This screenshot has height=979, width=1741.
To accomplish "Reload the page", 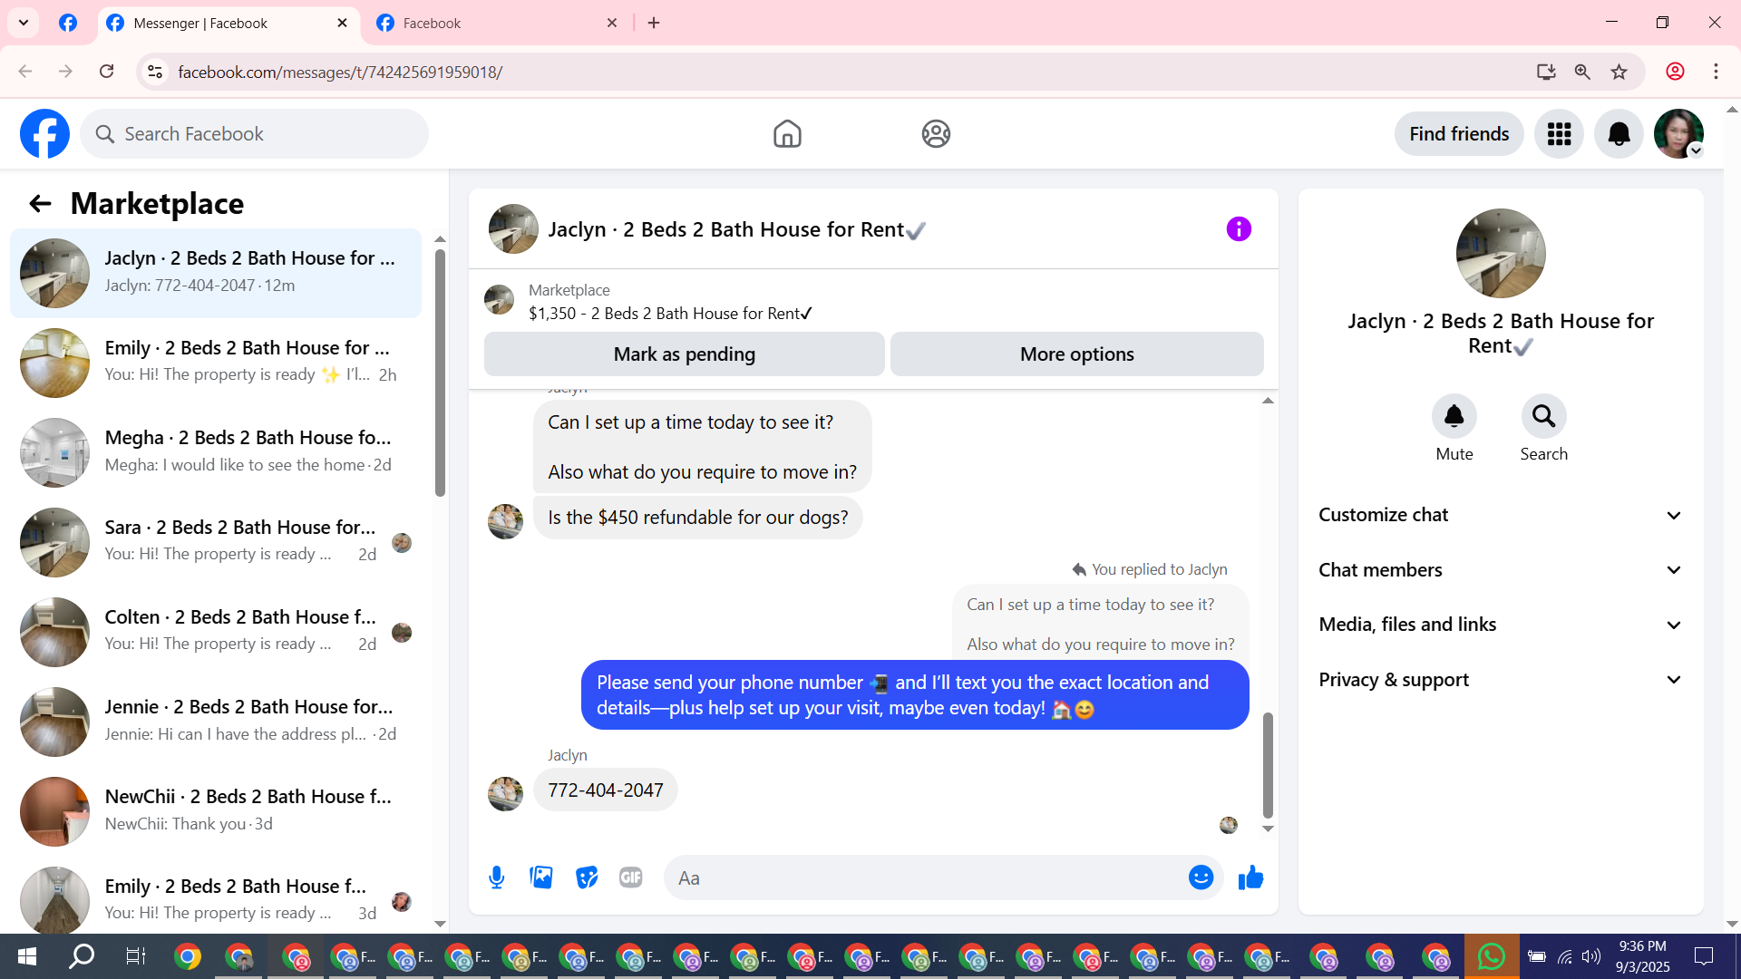I will tap(106, 72).
